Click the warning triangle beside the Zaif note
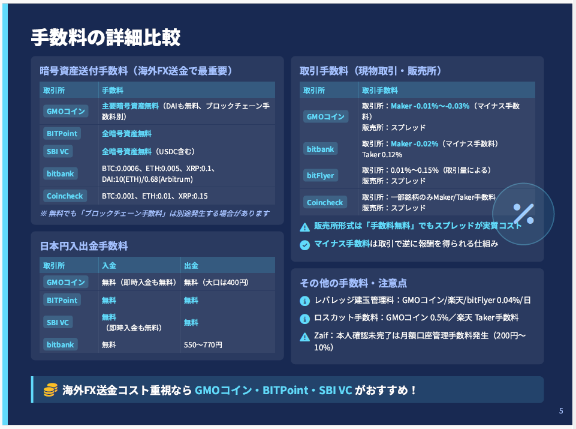576x429 pixels. 304,337
